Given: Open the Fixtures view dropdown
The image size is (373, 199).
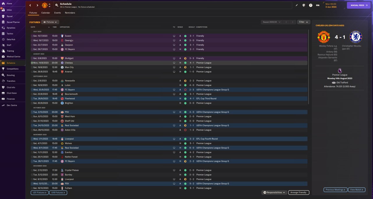Looking at the screenshot, I should pos(50,22).
